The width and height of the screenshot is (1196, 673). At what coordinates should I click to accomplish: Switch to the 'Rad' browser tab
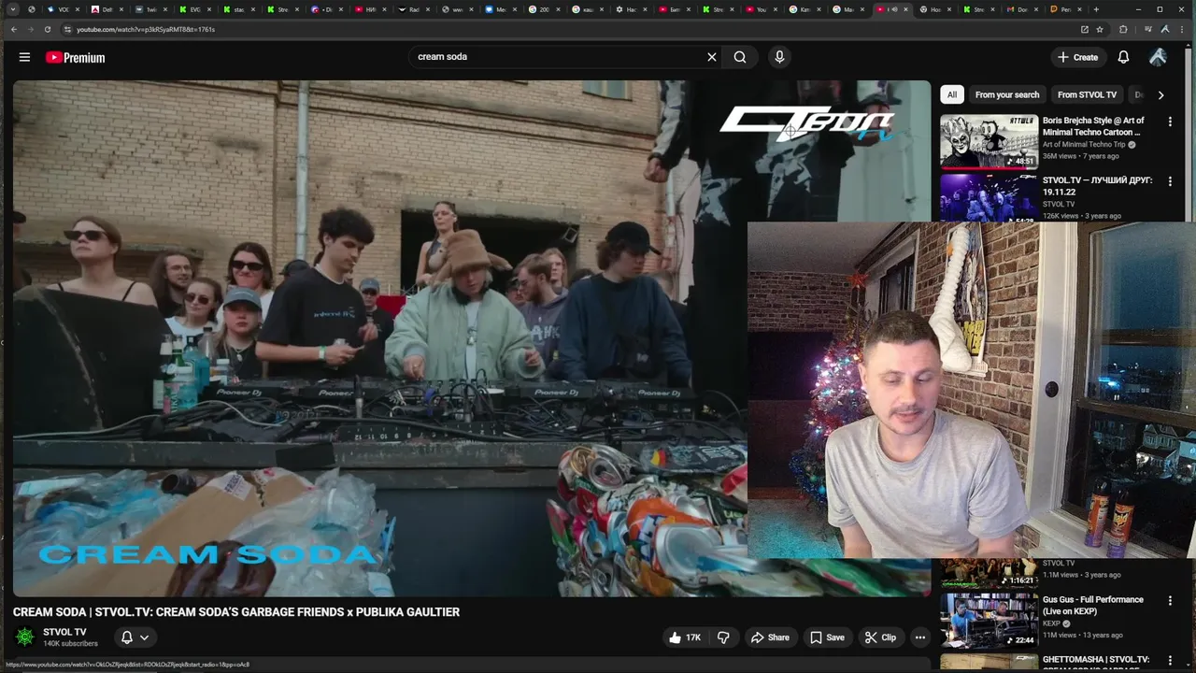[x=414, y=9]
